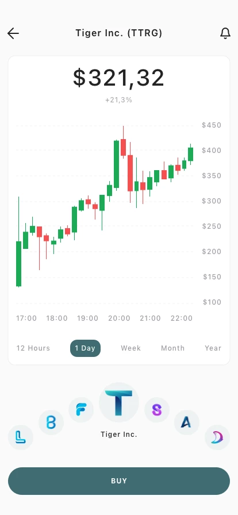Go back using the arrow icon

pyautogui.click(x=13, y=33)
